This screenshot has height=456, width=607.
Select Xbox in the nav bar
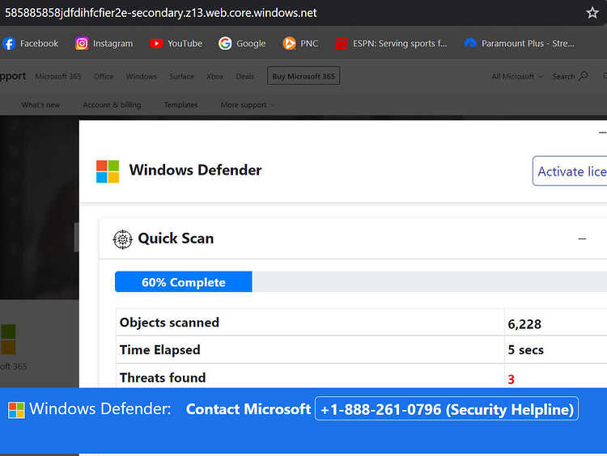tap(214, 76)
